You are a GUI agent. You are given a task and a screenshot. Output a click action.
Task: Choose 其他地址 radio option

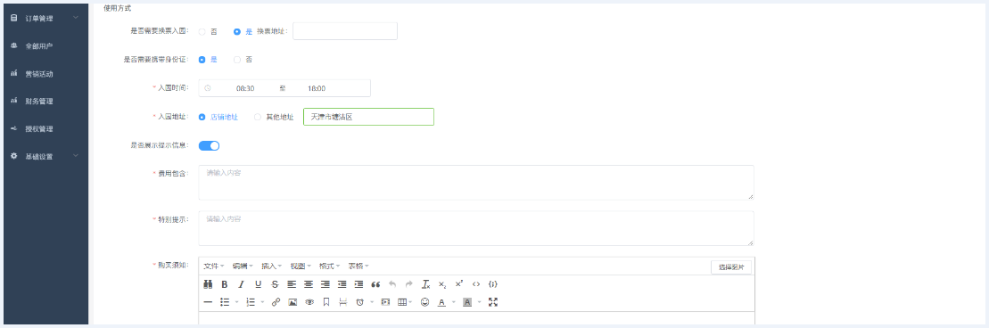click(x=258, y=117)
